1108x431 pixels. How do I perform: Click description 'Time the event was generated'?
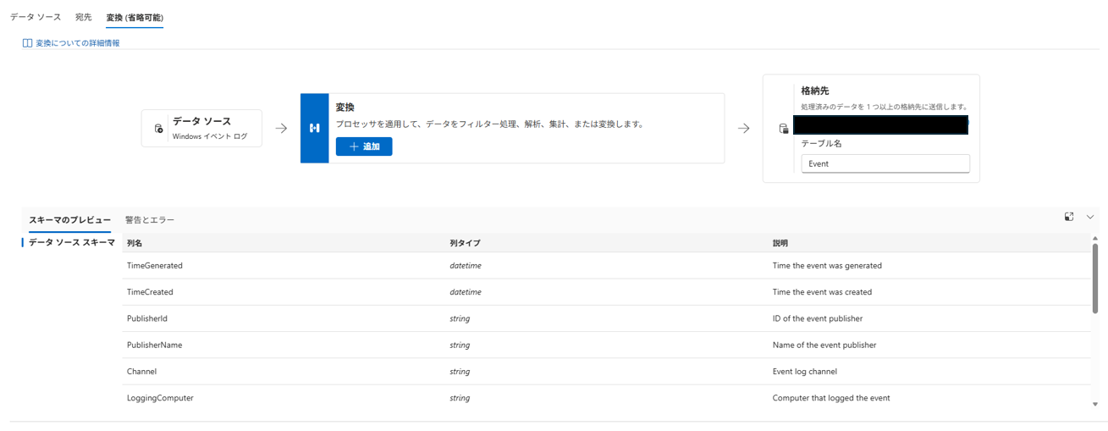click(x=827, y=265)
